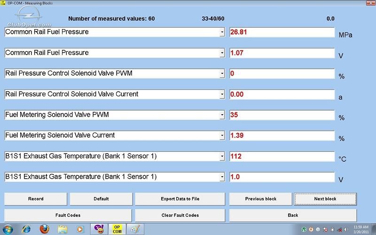Click the 0.00 solenoid current value field
The image size is (376, 235).
[282, 94]
